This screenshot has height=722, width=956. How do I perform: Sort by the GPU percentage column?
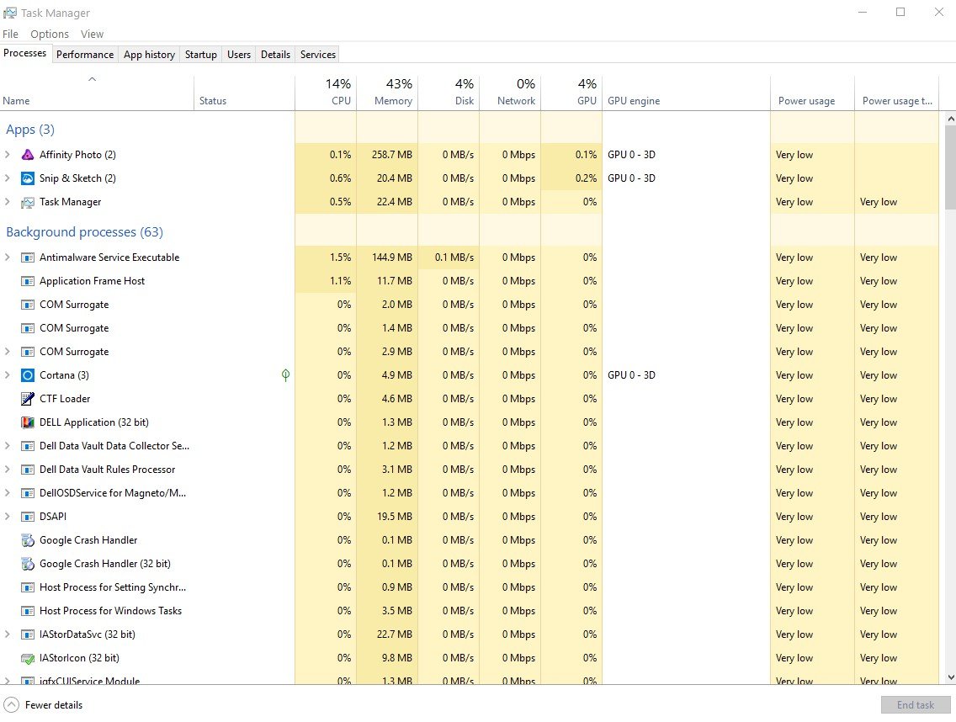pyautogui.click(x=572, y=93)
